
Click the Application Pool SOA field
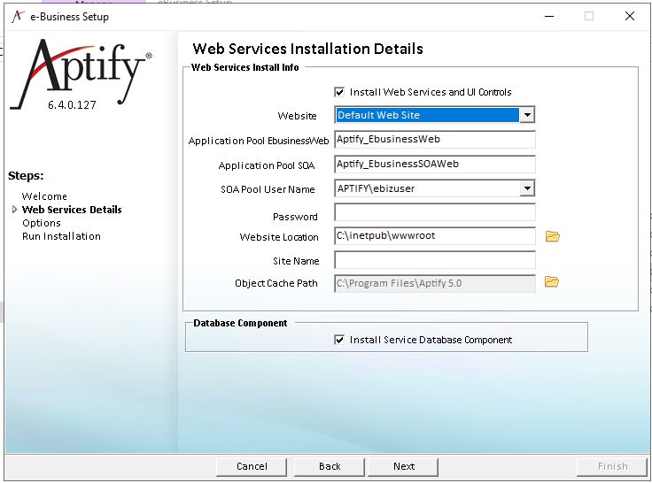click(x=435, y=164)
